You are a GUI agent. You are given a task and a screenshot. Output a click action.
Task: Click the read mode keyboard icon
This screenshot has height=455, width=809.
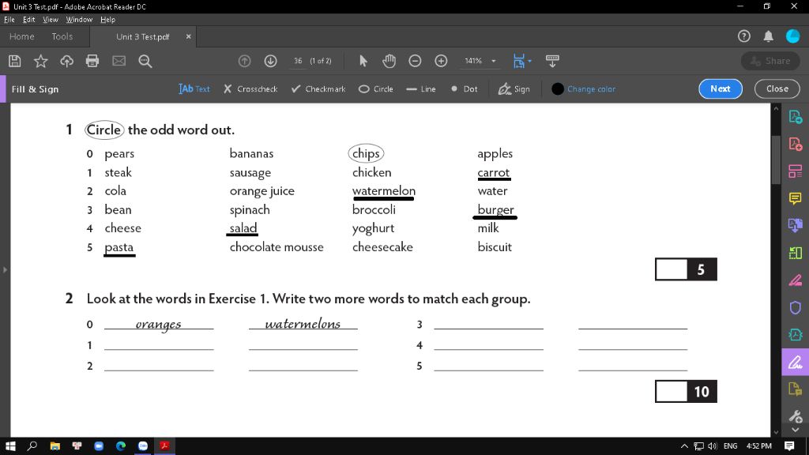click(552, 61)
